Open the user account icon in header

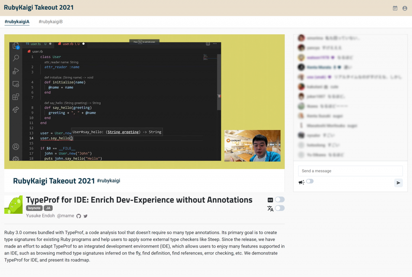[405, 8]
